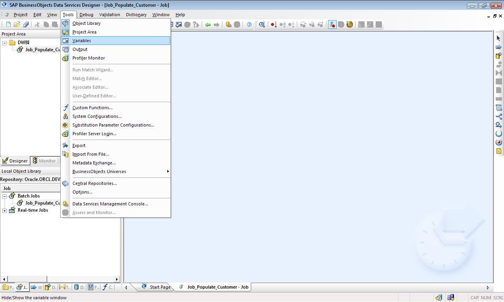Open the Validation menu

point(109,15)
